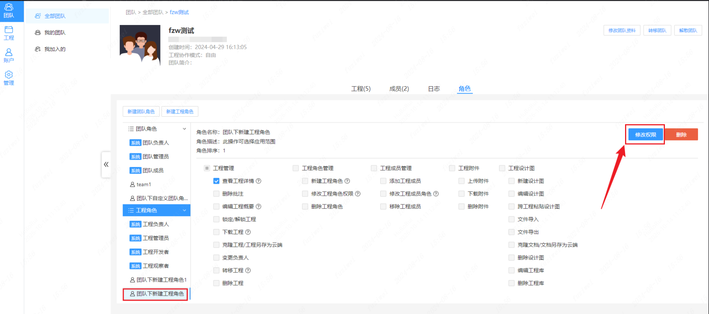Enable the 上传附件 checkbox

pyautogui.click(x=461, y=181)
